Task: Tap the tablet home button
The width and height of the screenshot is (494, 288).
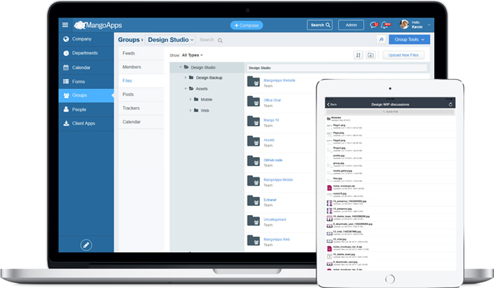Action: point(390,279)
